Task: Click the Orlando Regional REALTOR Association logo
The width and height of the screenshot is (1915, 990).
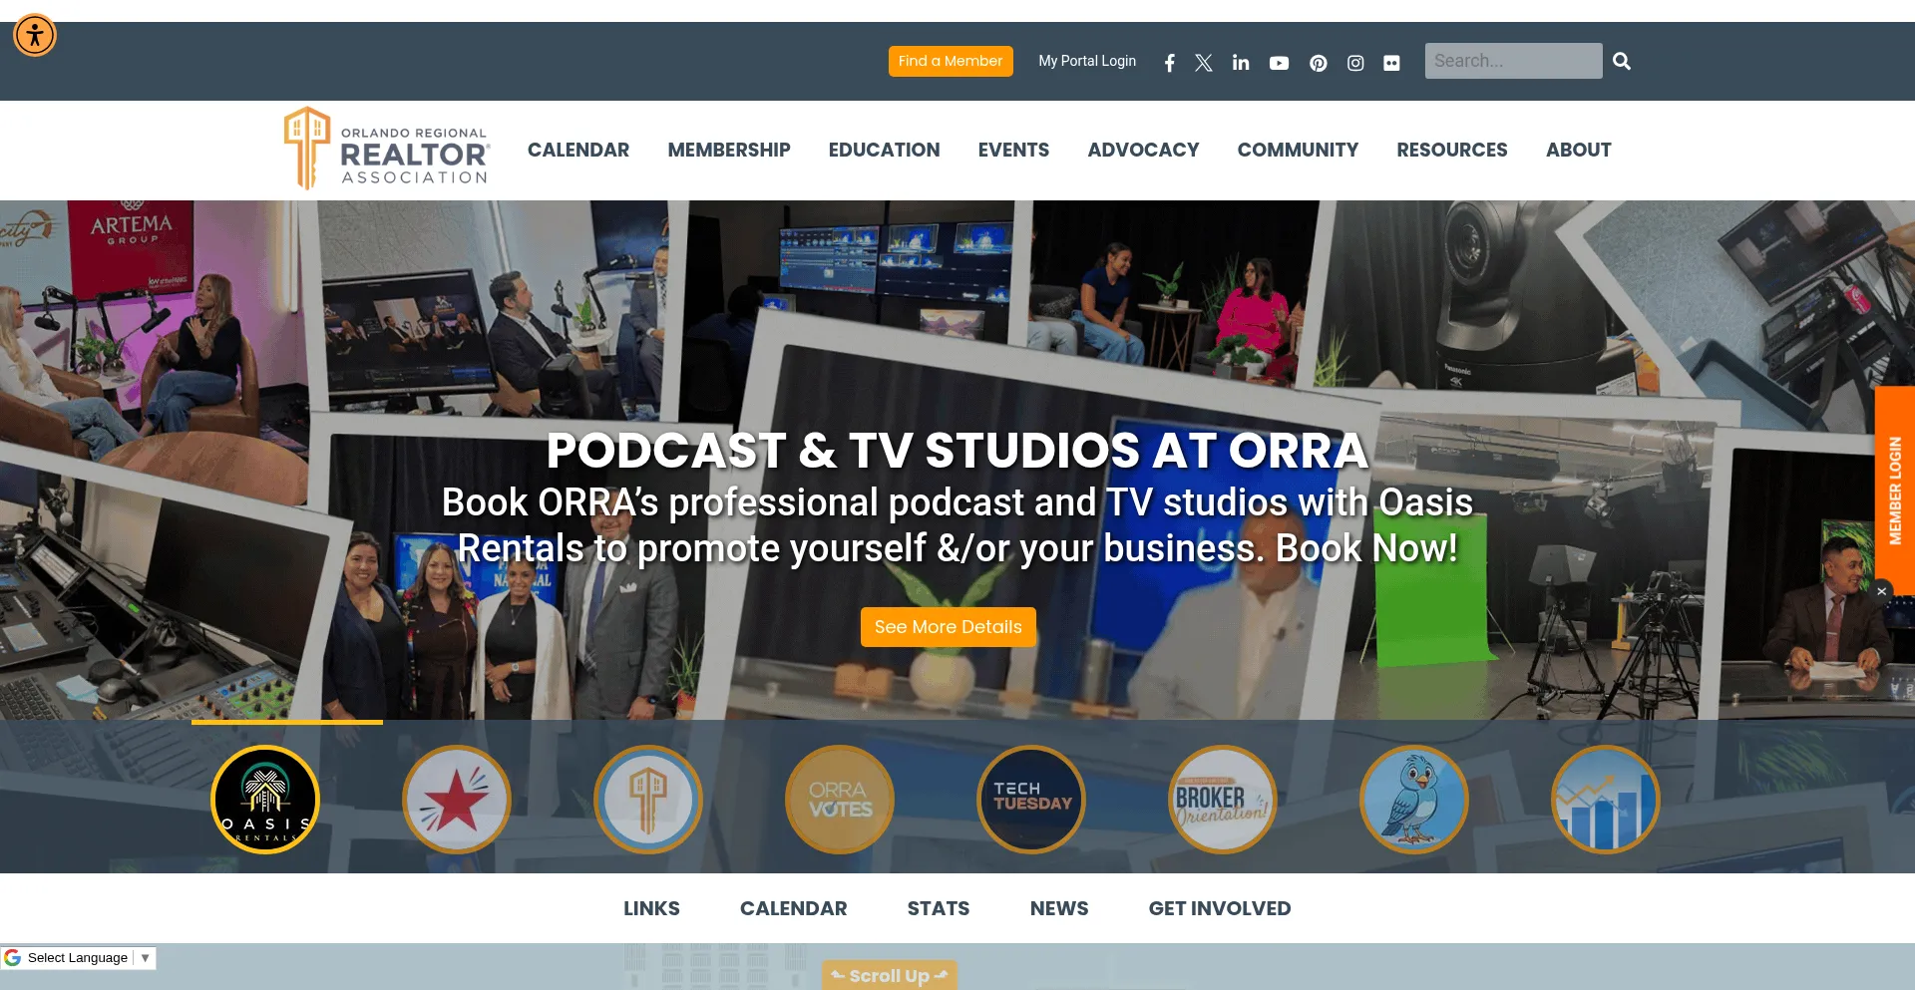Action: [387, 149]
